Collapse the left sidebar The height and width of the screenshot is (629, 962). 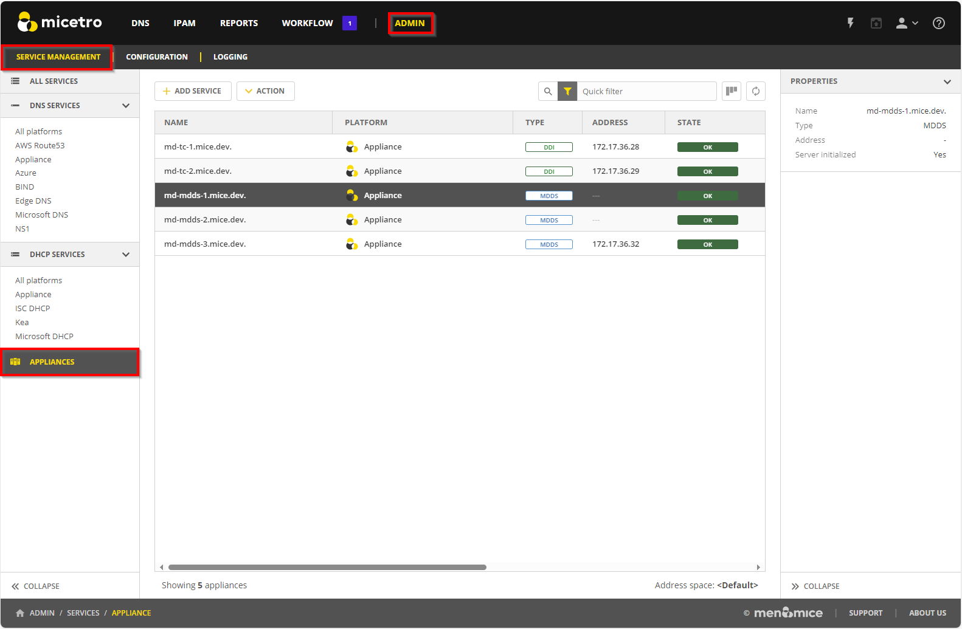[35, 586]
